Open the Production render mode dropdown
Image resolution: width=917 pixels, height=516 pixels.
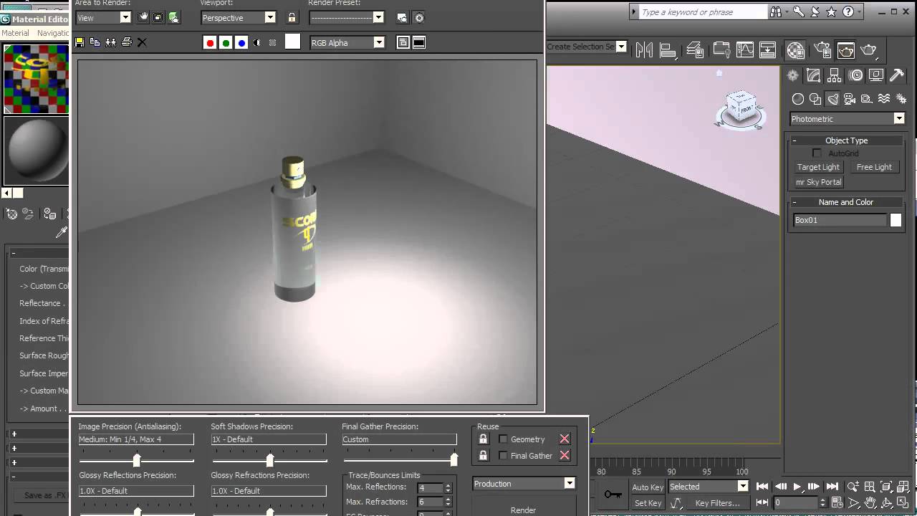524,484
